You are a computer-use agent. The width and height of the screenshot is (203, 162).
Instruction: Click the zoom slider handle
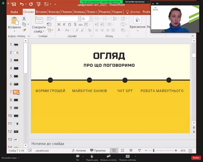coord(154,150)
